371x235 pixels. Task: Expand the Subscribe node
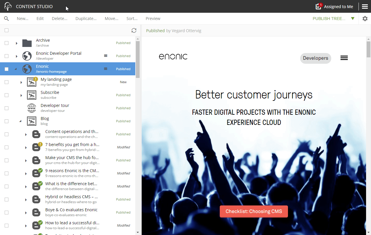21,95
